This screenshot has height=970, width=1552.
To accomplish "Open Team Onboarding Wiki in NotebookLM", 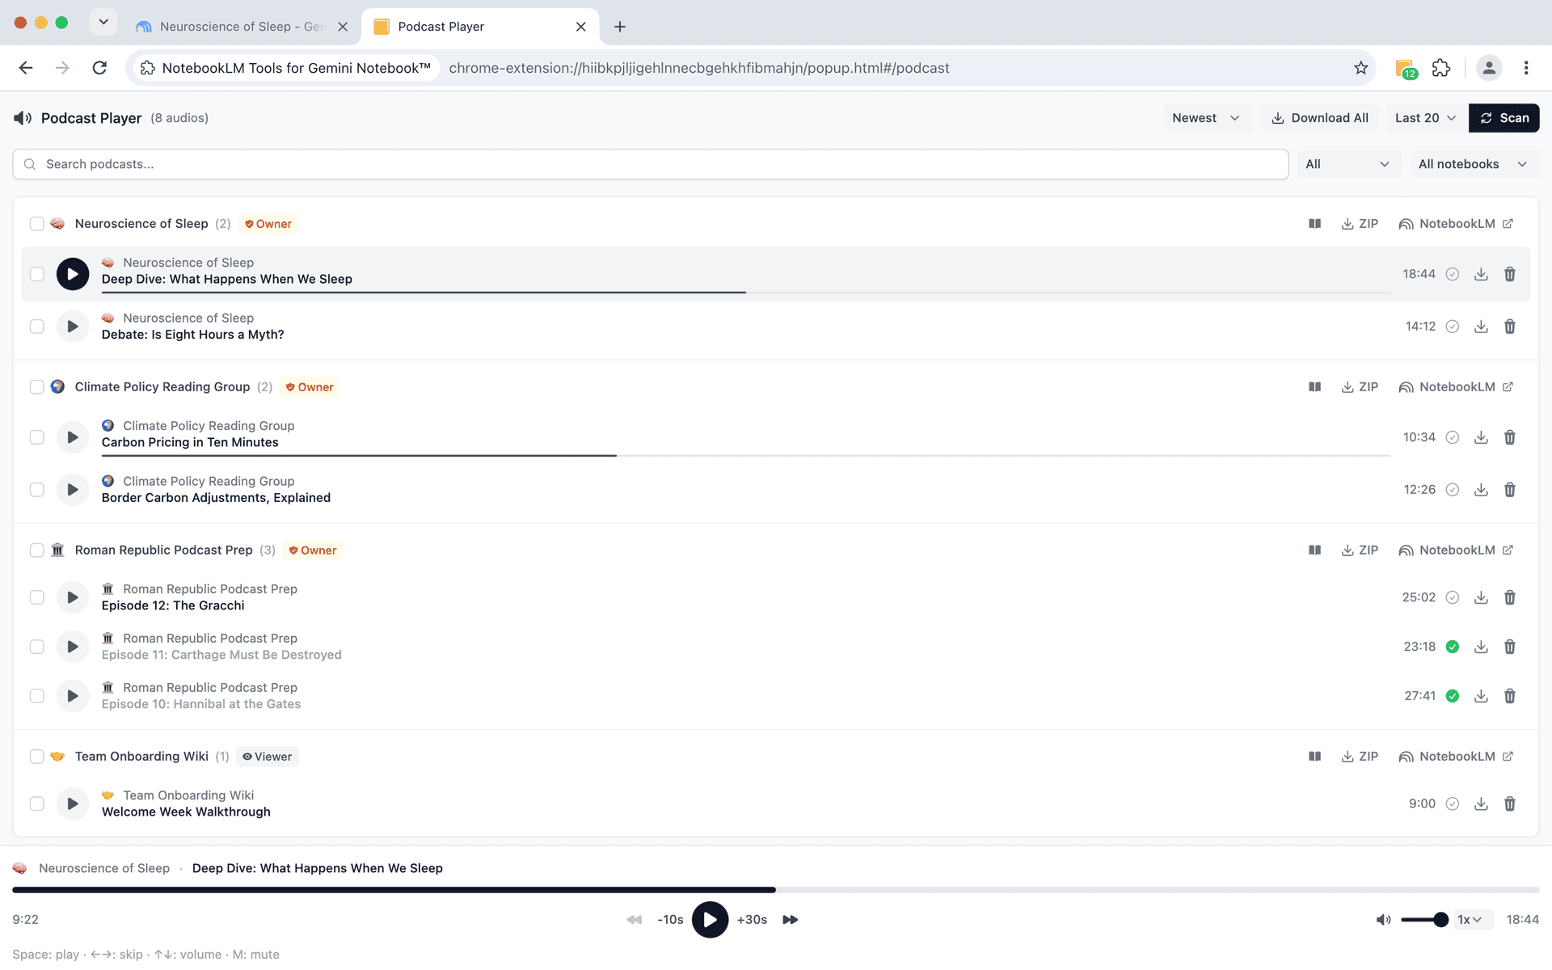I will point(1456,757).
